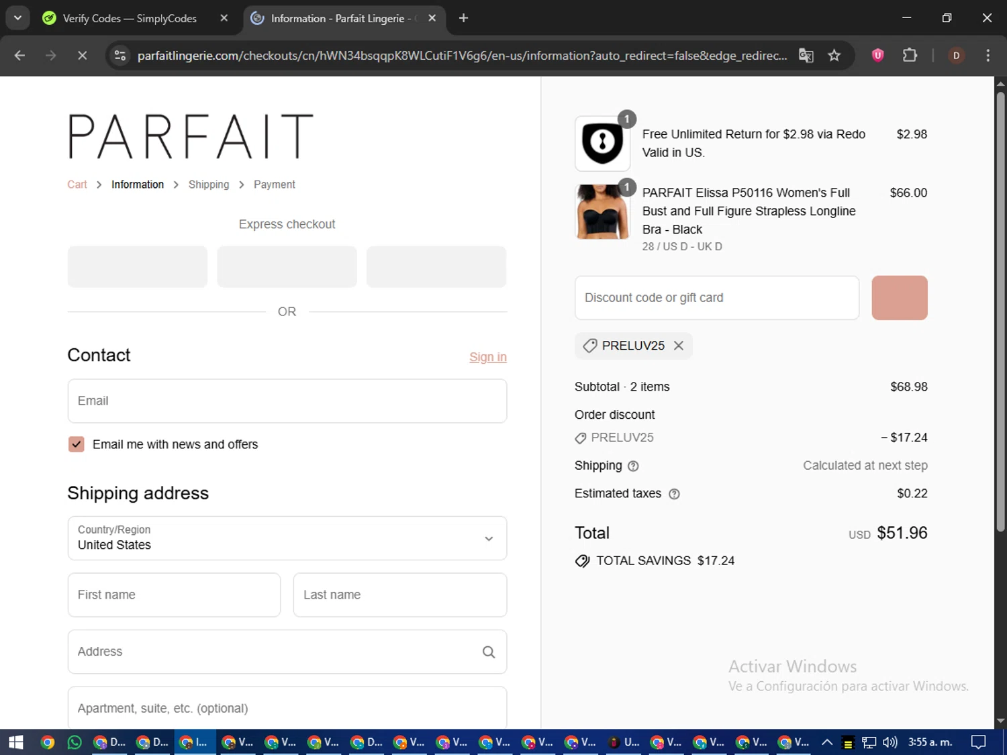
Task: Click the $51.96 total amount
Action: (x=902, y=533)
